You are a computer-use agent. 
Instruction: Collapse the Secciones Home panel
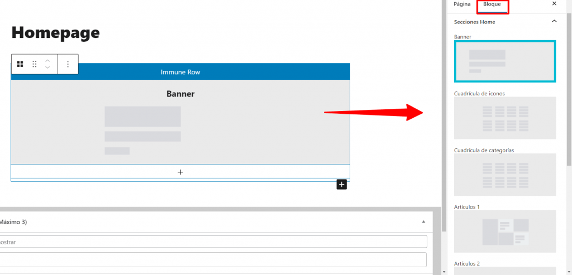click(554, 22)
